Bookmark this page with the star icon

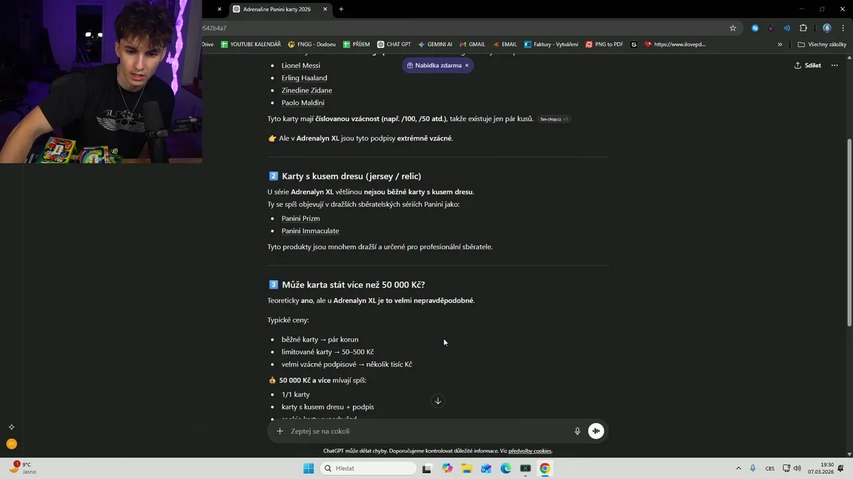point(733,28)
